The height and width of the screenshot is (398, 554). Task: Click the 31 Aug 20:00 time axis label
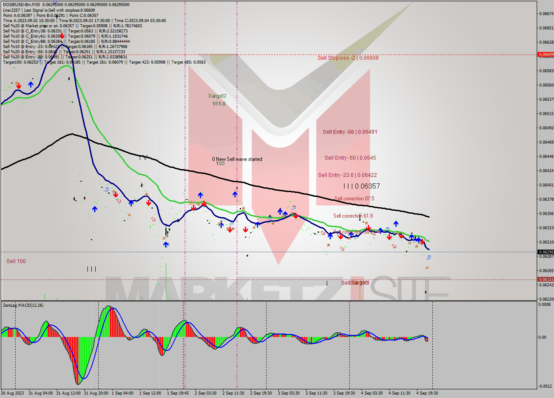pos(96,393)
